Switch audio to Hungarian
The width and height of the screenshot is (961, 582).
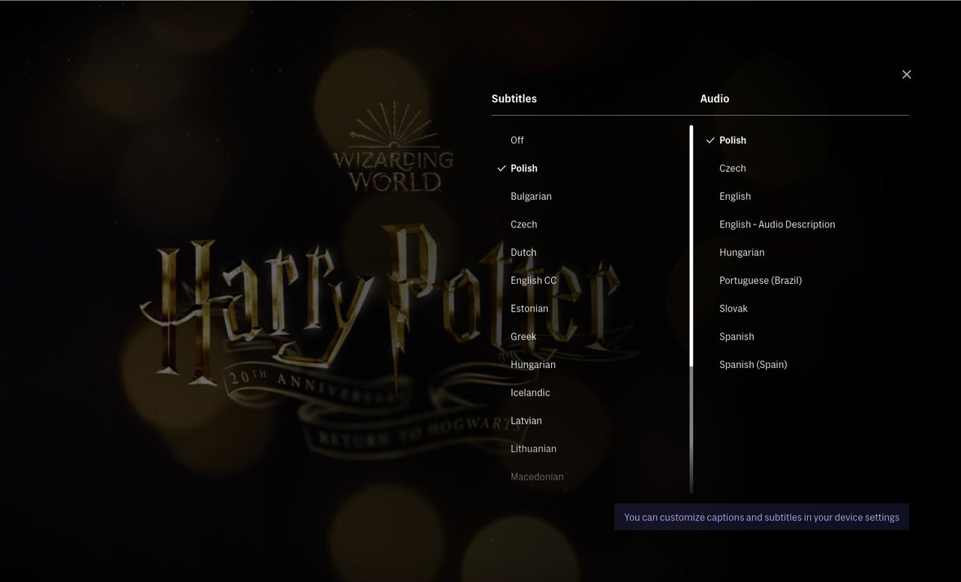point(742,252)
